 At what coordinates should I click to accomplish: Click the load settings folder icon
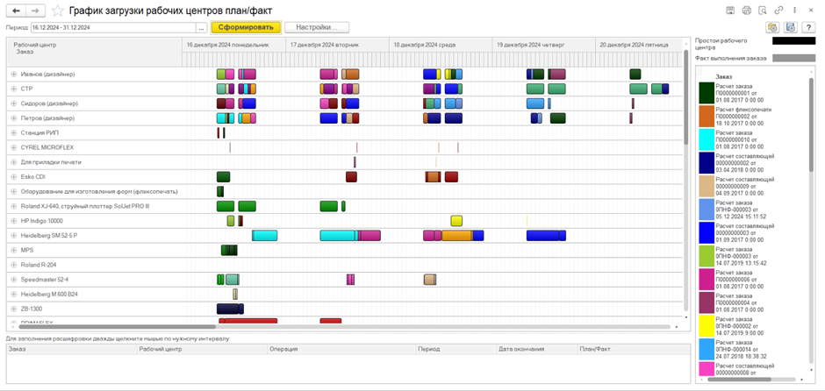[772, 27]
